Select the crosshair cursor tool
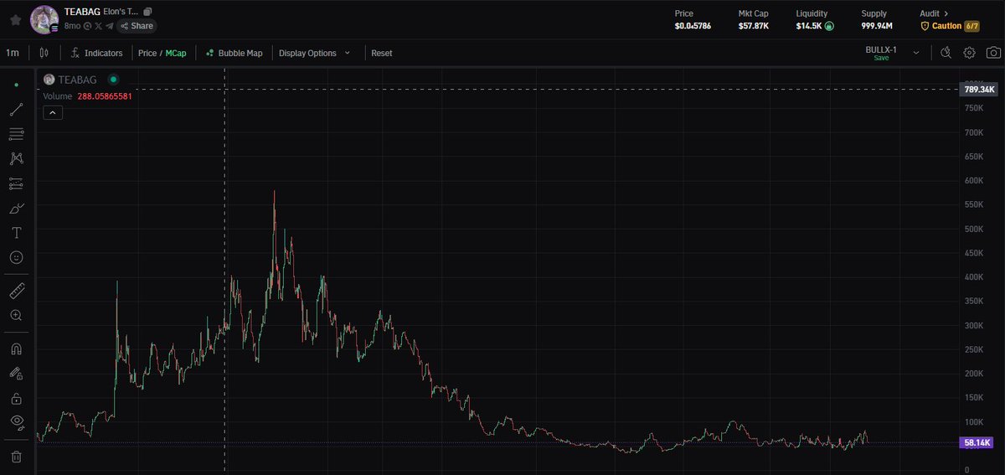The height and width of the screenshot is (475, 1005). (17, 85)
